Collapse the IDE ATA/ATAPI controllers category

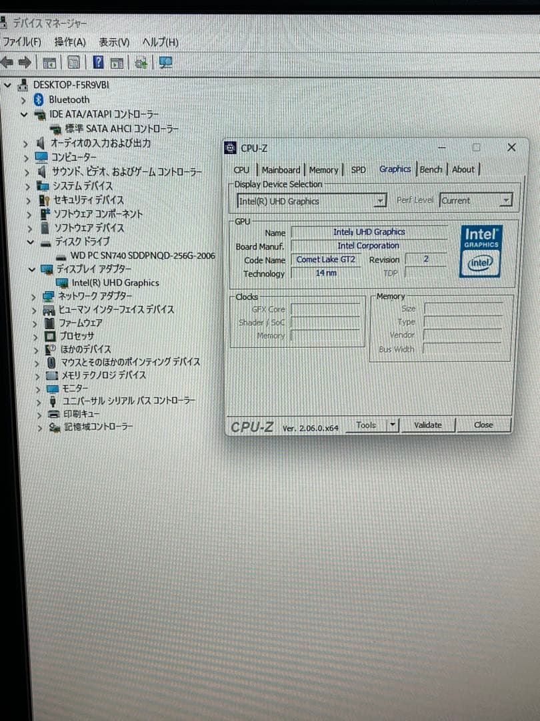click(x=24, y=114)
